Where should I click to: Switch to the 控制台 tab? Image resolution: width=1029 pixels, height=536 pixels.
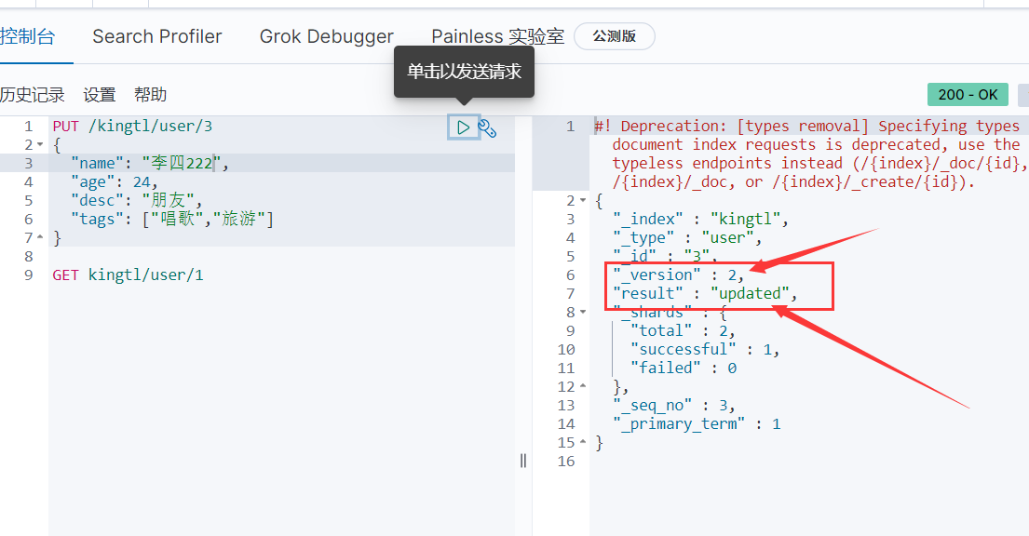[28, 37]
